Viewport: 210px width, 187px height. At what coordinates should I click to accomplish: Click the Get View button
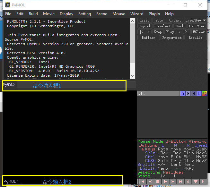[197, 26]
